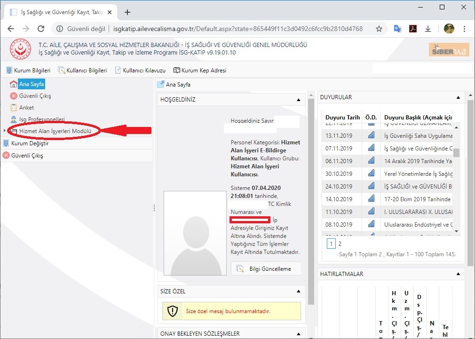
Task: Click the chart icon for 30.10.2019 announcement
Action: pos(371,173)
